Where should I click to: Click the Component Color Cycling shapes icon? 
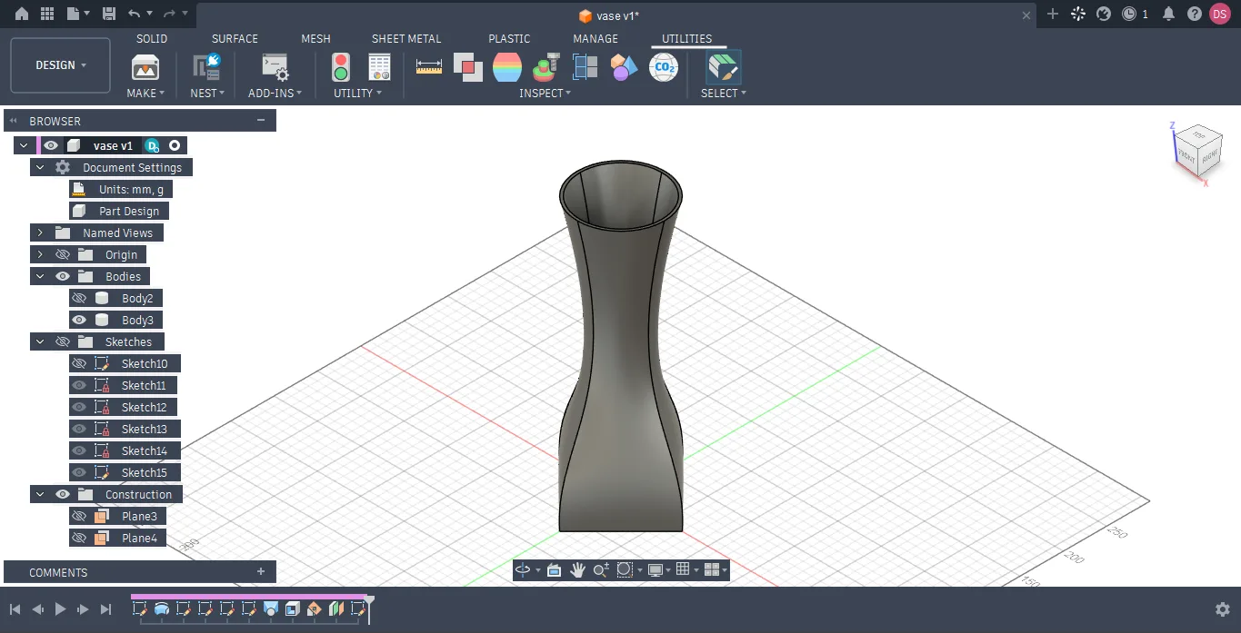(624, 67)
